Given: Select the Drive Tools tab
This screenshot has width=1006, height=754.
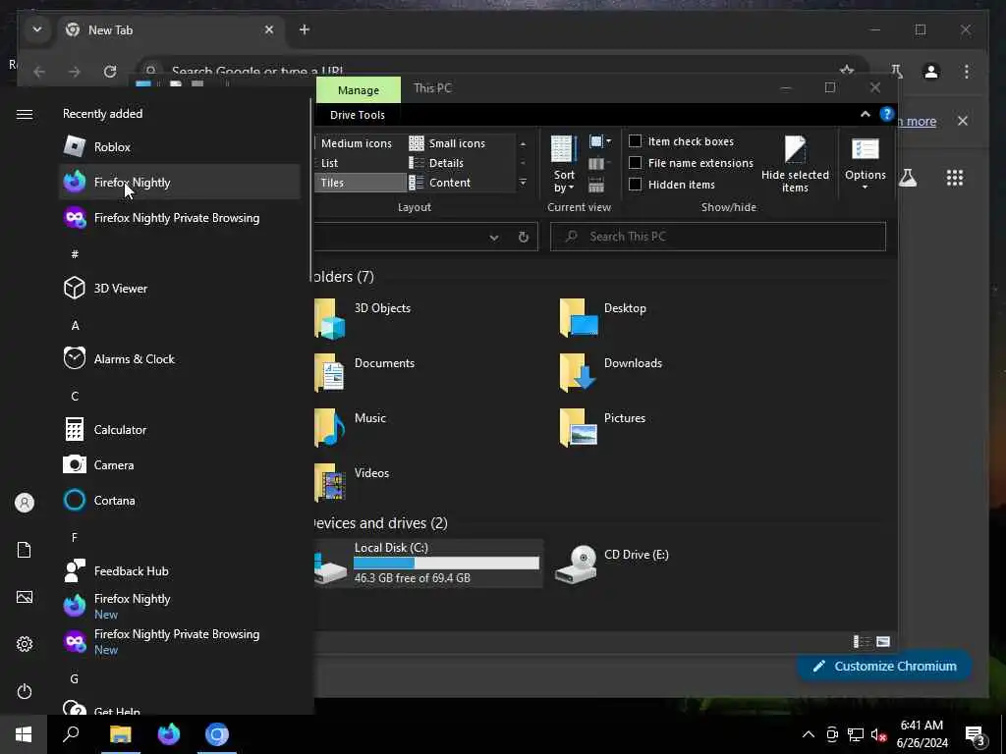Looking at the screenshot, I should [x=358, y=115].
